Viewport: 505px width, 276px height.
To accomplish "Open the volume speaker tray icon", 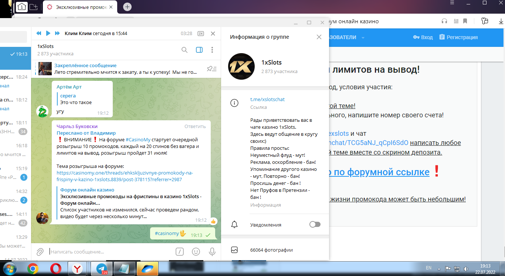I will [466, 269].
